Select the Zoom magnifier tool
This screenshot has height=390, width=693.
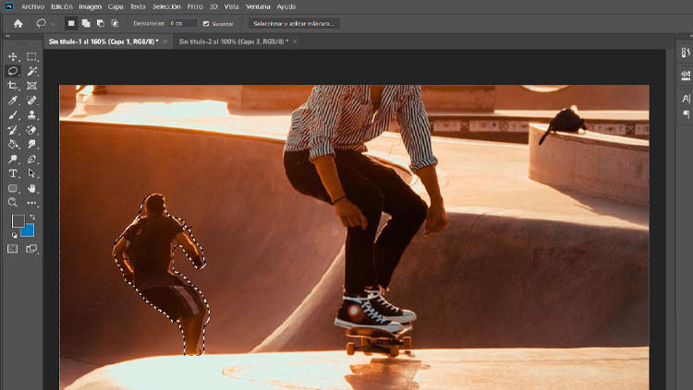(x=13, y=203)
